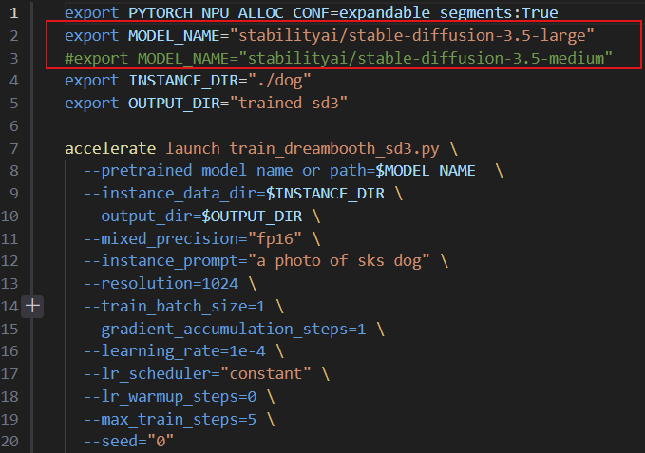Click the --seed="0" argument

tap(129, 441)
